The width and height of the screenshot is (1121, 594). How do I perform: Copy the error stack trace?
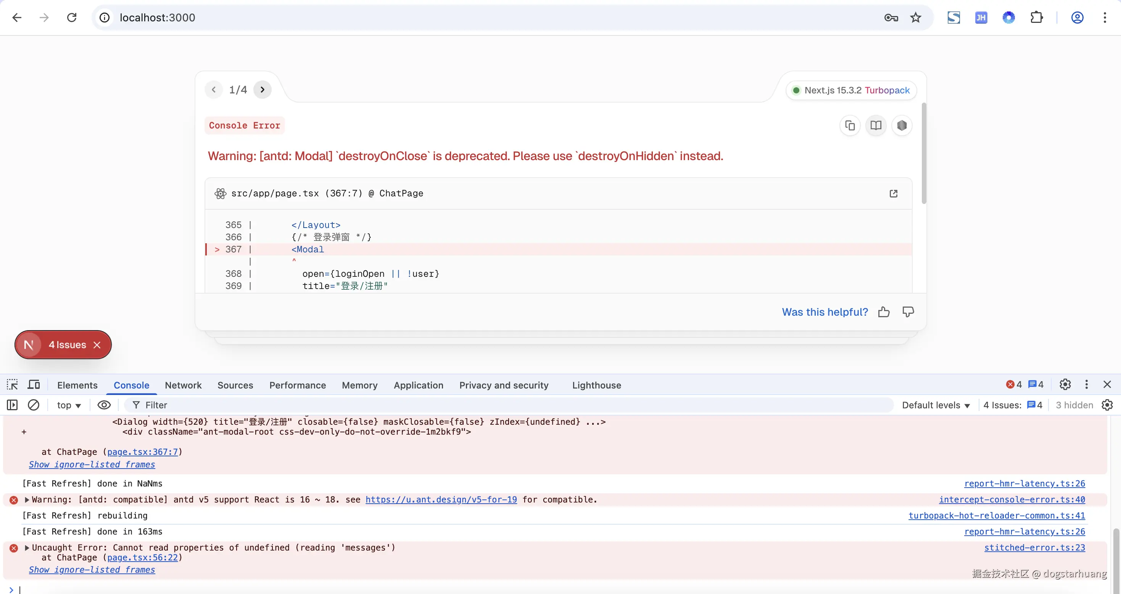coord(849,126)
